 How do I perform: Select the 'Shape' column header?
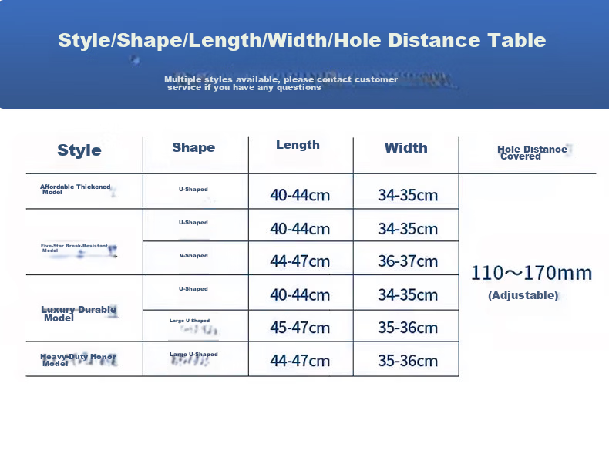pyautogui.click(x=193, y=147)
